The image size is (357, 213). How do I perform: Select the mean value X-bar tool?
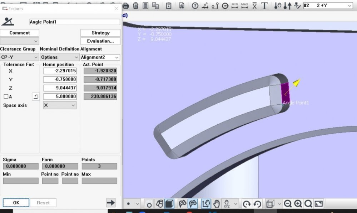tap(255, 6)
